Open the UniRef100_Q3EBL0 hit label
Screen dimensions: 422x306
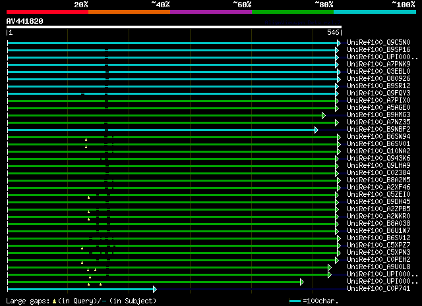click(378, 72)
